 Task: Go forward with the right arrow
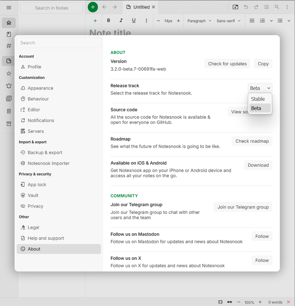115,7
